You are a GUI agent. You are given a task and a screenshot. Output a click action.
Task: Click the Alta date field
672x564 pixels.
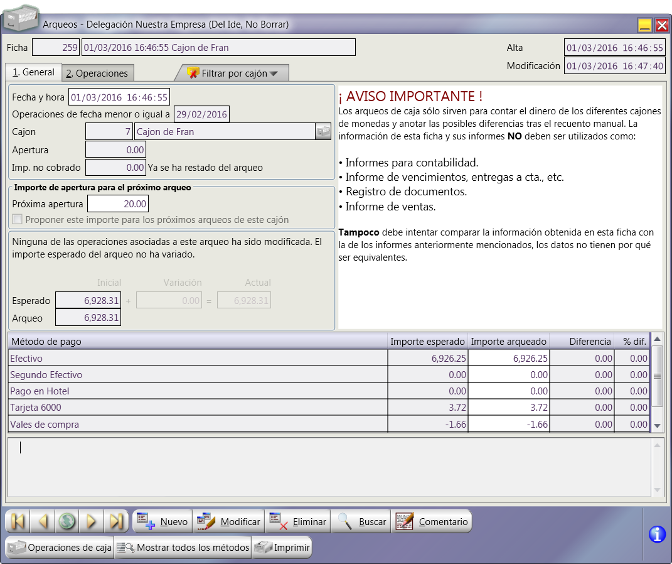[614, 48]
